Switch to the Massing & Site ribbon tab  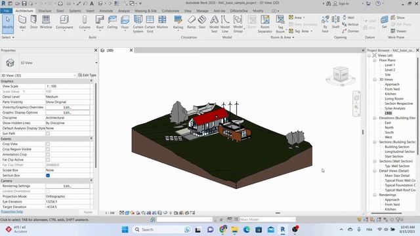(146, 10)
